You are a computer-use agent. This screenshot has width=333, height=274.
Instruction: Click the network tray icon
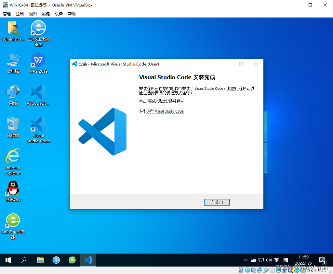tap(261, 260)
